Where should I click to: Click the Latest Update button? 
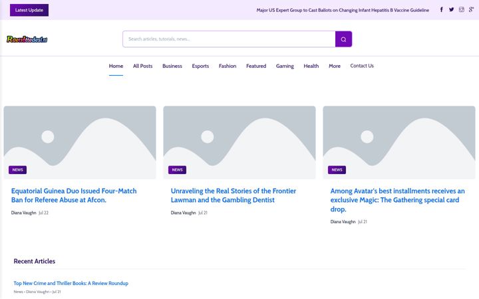pyautogui.click(x=29, y=10)
